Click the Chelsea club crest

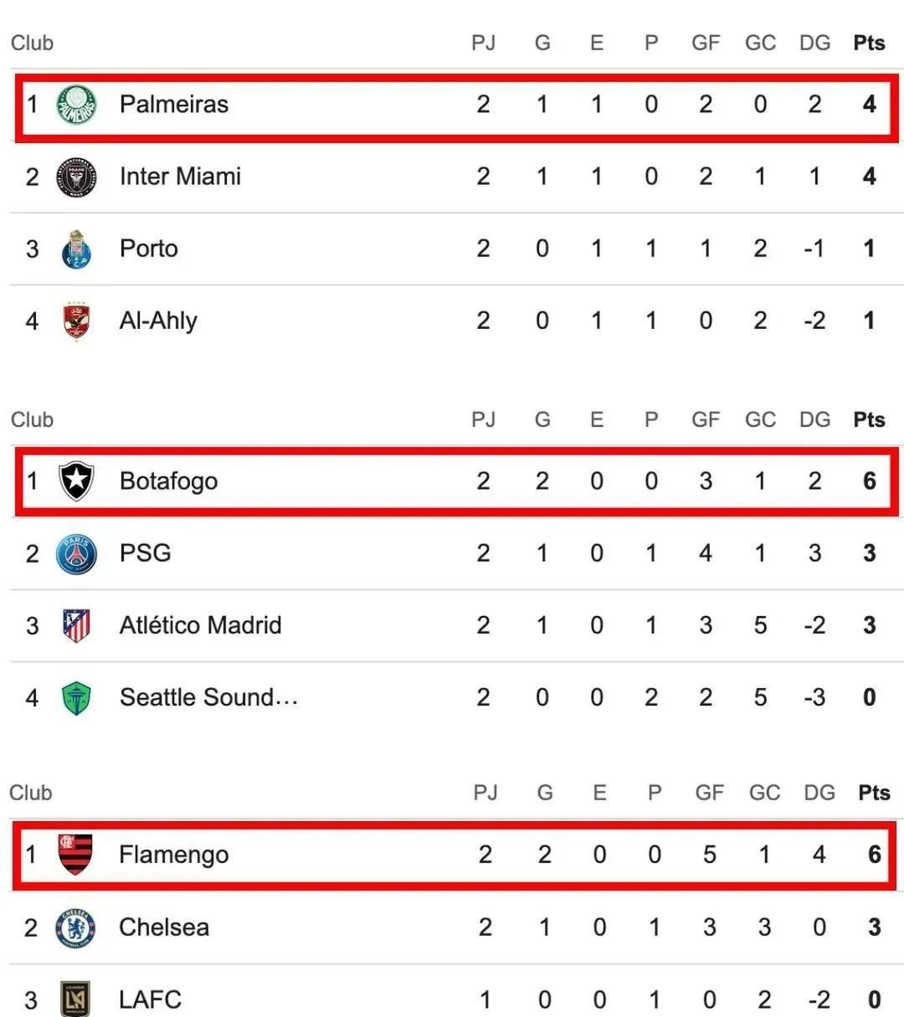75,927
